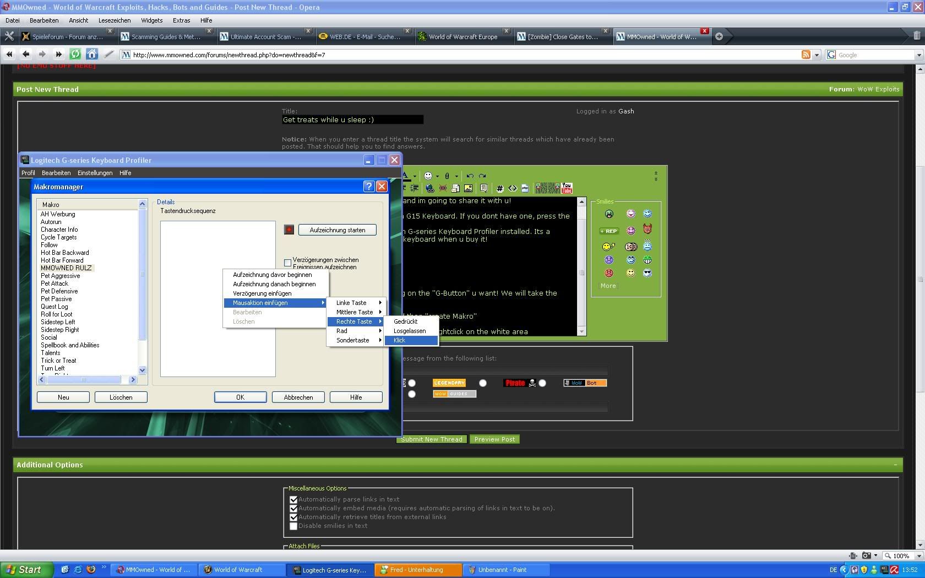The height and width of the screenshot is (578, 925).
Task: Click the HTML angle brackets icon
Action: point(513,188)
